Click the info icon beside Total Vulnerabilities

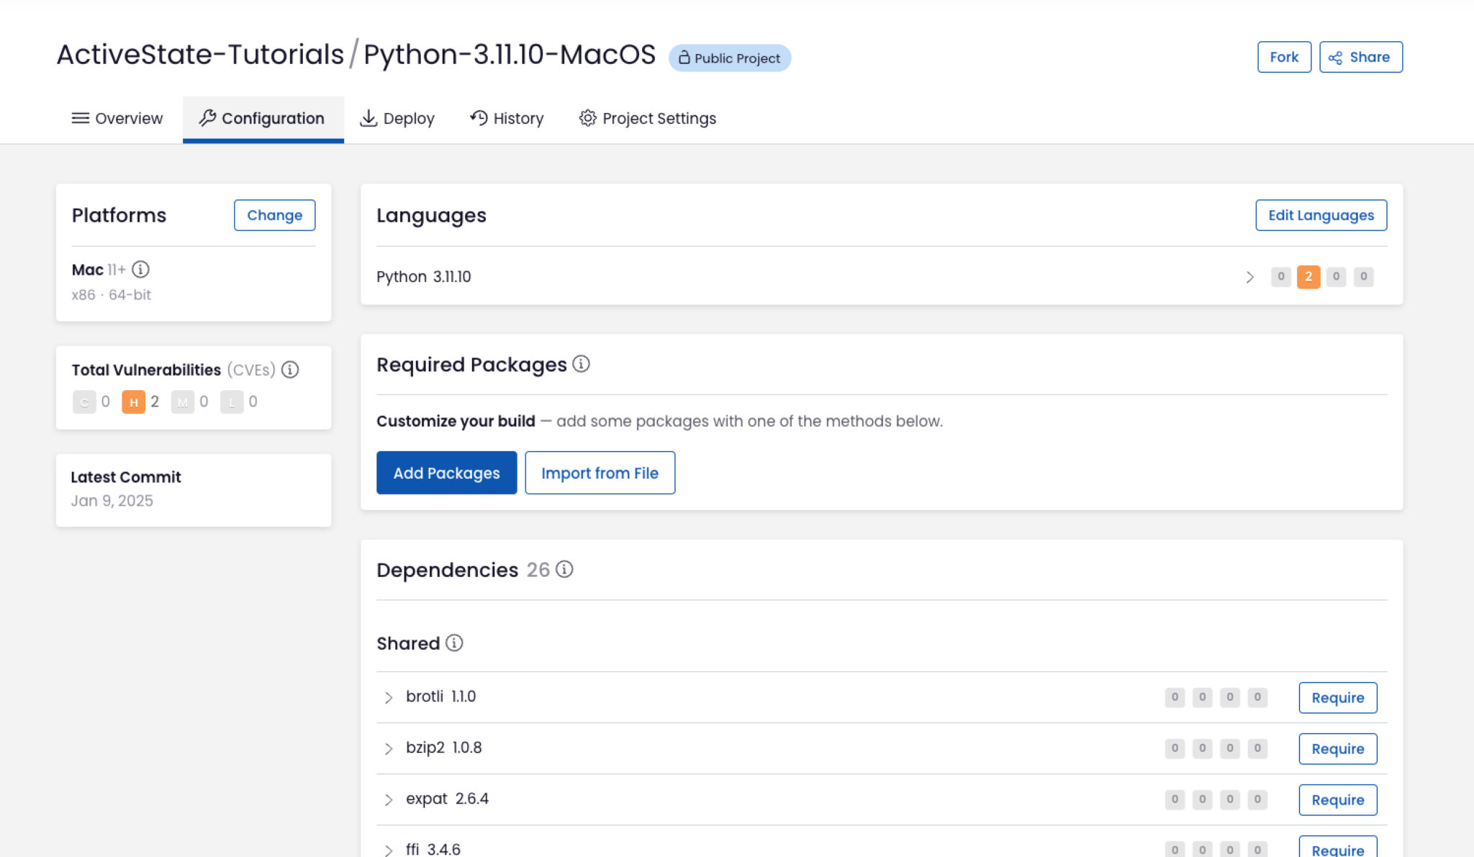pos(291,370)
